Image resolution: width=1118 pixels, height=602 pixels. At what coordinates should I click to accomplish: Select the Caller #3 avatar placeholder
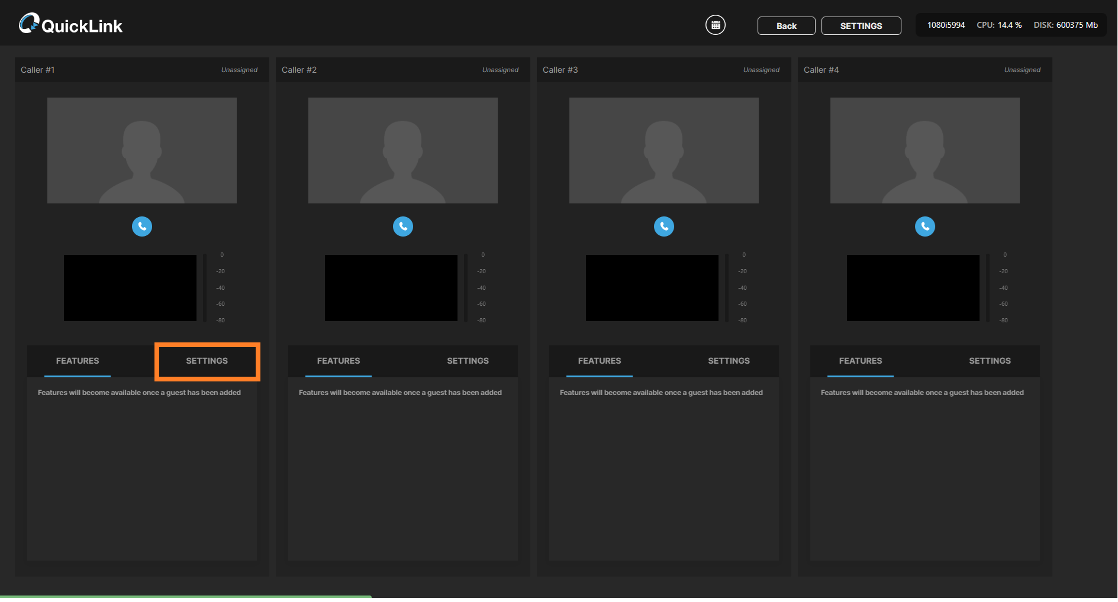(664, 151)
